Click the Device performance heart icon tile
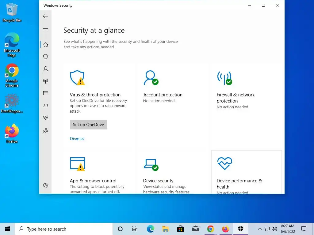Image resolution: width=314 pixels, height=235 pixels. tap(225, 163)
